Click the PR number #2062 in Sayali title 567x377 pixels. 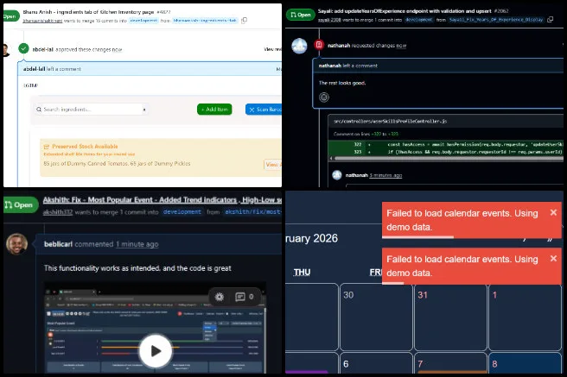tap(500, 11)
